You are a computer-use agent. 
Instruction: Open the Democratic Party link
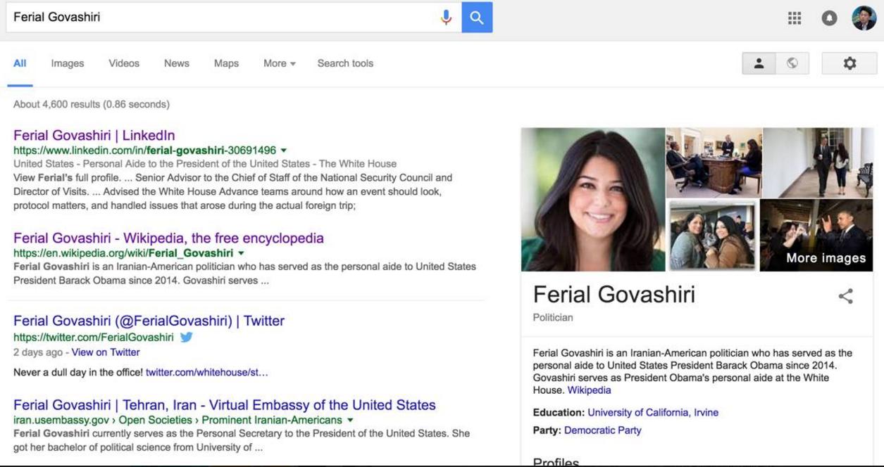tap(602, 430)
